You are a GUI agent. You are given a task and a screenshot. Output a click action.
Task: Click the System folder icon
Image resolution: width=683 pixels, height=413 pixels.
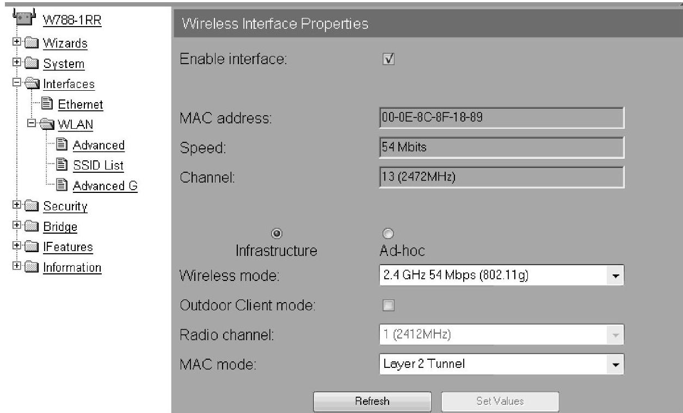coord(29,64)
